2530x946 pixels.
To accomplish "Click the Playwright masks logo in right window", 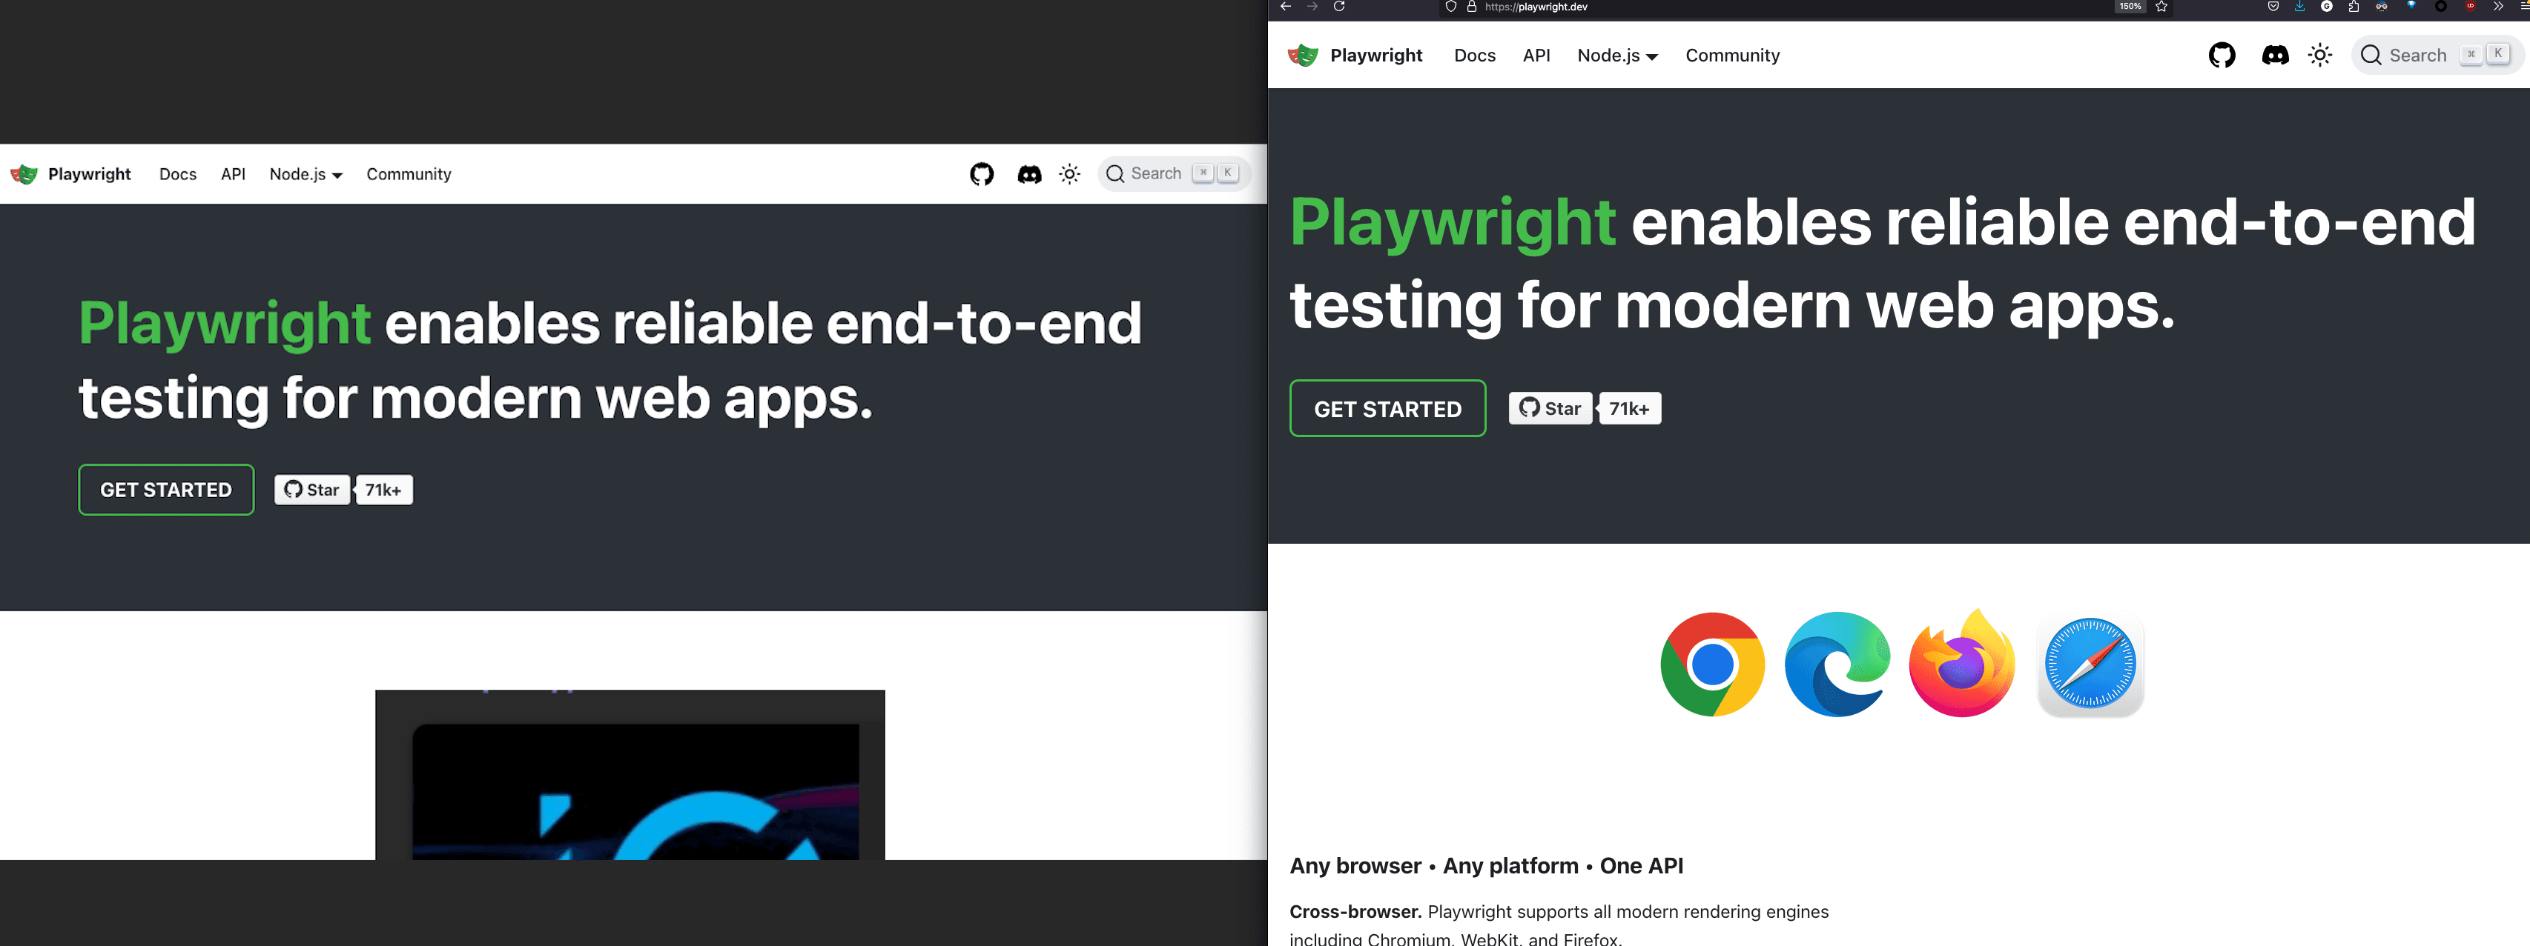I will point(1304,55).
